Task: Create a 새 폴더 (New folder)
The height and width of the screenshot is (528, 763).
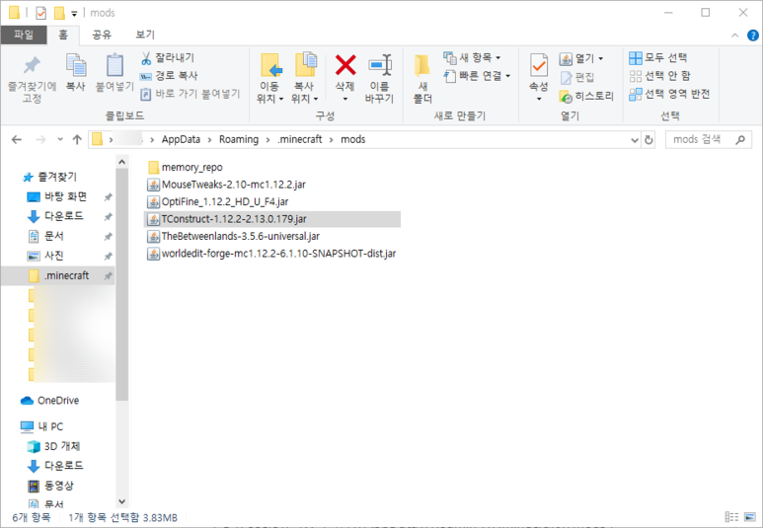Action: coord(422,79)
